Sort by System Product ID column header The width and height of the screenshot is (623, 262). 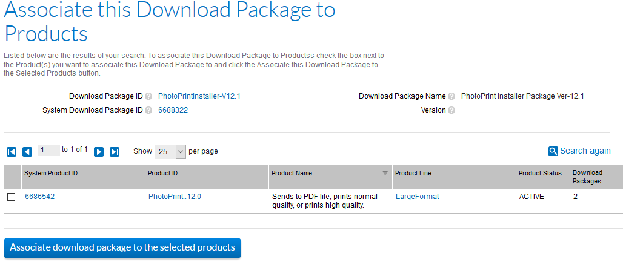point(51,173)
